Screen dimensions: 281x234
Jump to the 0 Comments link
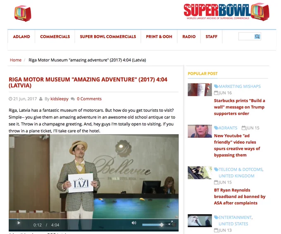pos(89,99)
